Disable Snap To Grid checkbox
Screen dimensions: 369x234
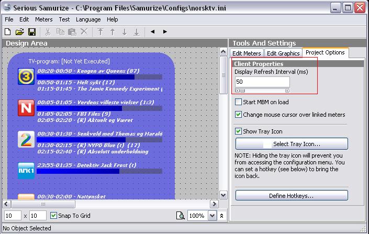click(x=54, y=215)
